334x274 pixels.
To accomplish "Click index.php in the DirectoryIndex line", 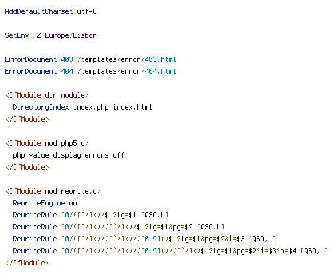I will (91, 107).
